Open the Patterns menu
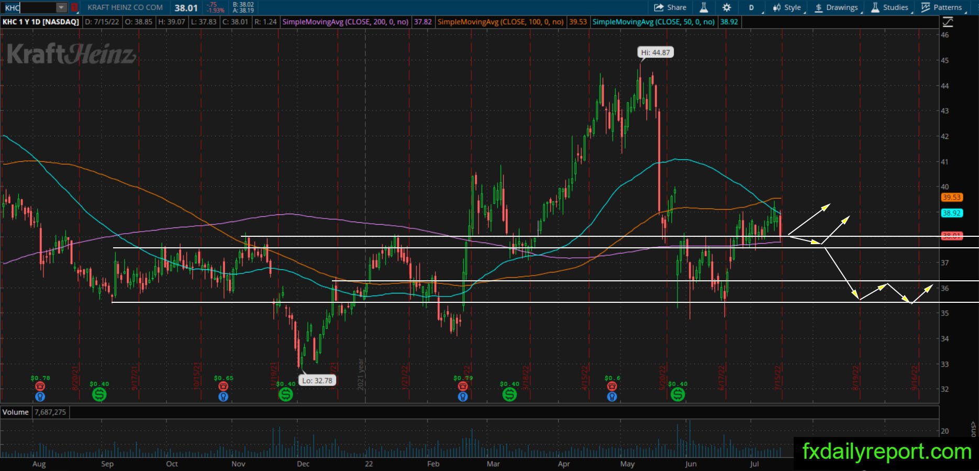The width and height of the screenshot is (979, 471). point(942,7)
